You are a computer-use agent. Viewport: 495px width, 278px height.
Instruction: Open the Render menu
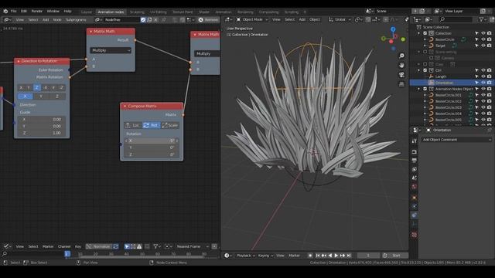[x=36, y=11]
